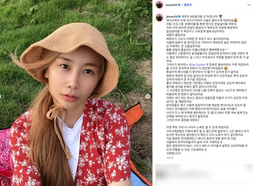Viewport: 253px width, 186px height.
Task: Open the avatar beside the caption text
Action: (159, 18)
